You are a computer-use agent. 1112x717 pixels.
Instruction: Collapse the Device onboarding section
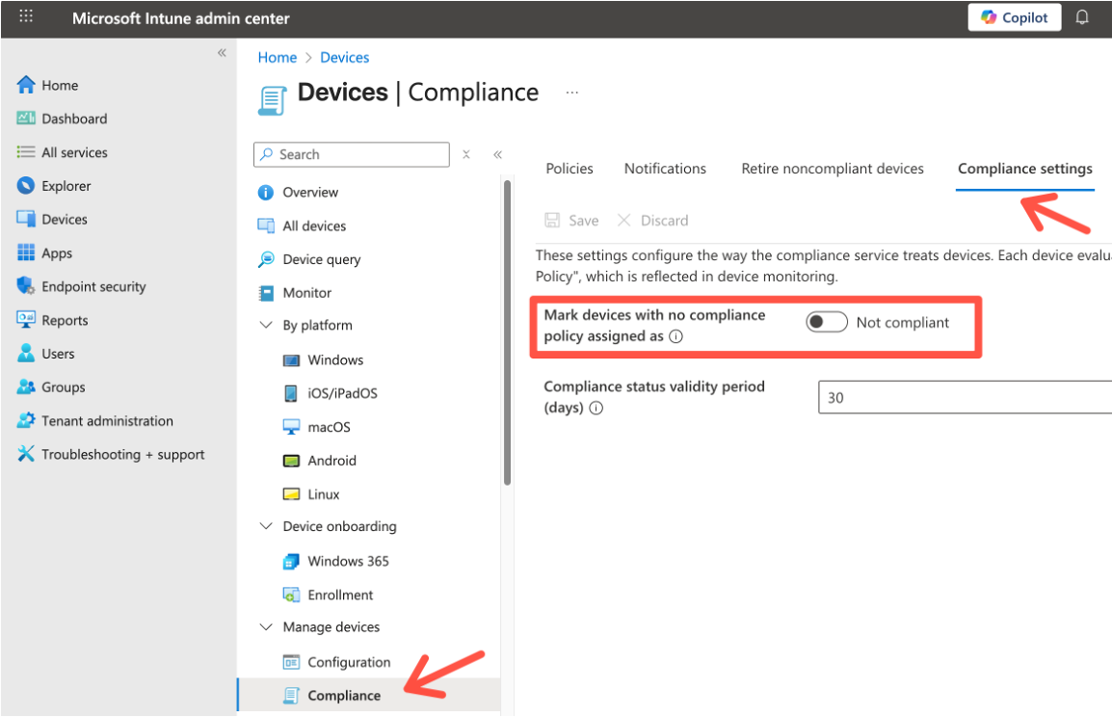pyautogui.click(x=266, y=526)
